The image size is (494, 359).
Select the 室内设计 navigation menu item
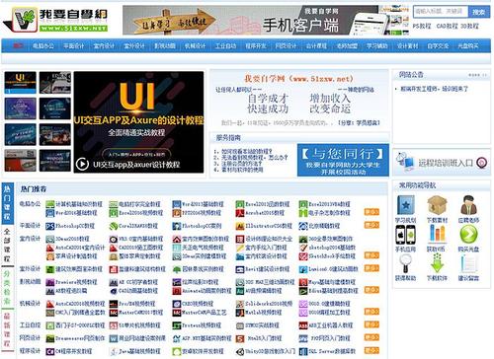(x=104, y=46)
